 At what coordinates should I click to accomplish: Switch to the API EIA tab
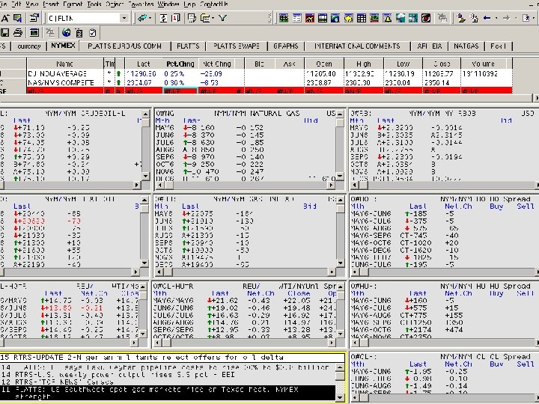click(x=429, y=46)
